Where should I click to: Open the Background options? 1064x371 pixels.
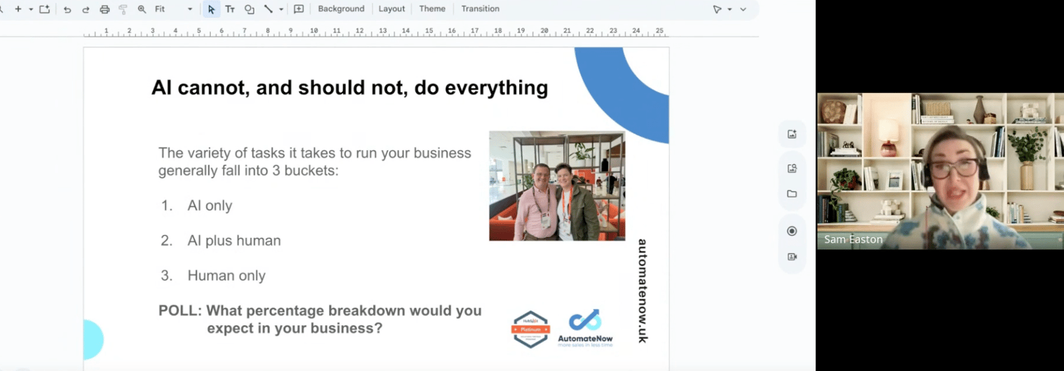pyautogui.click(x=340, y=9)
